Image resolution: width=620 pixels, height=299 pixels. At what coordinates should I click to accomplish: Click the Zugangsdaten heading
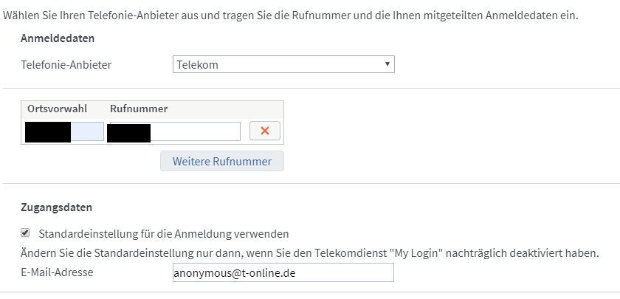coord(57,207)
